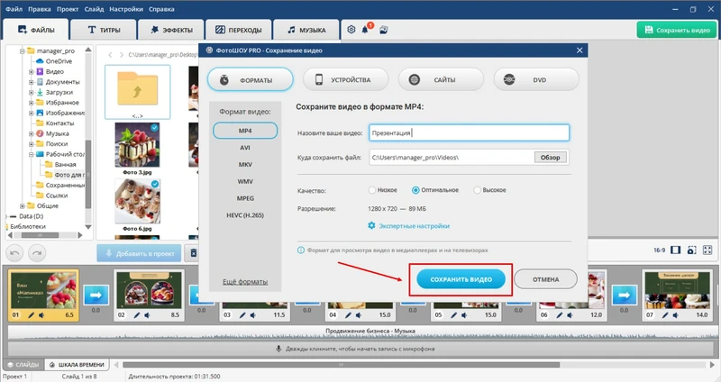Select high quality radio button
This screenshot has width=721, height=382.
pyautogui.click(x=478, y=190)
